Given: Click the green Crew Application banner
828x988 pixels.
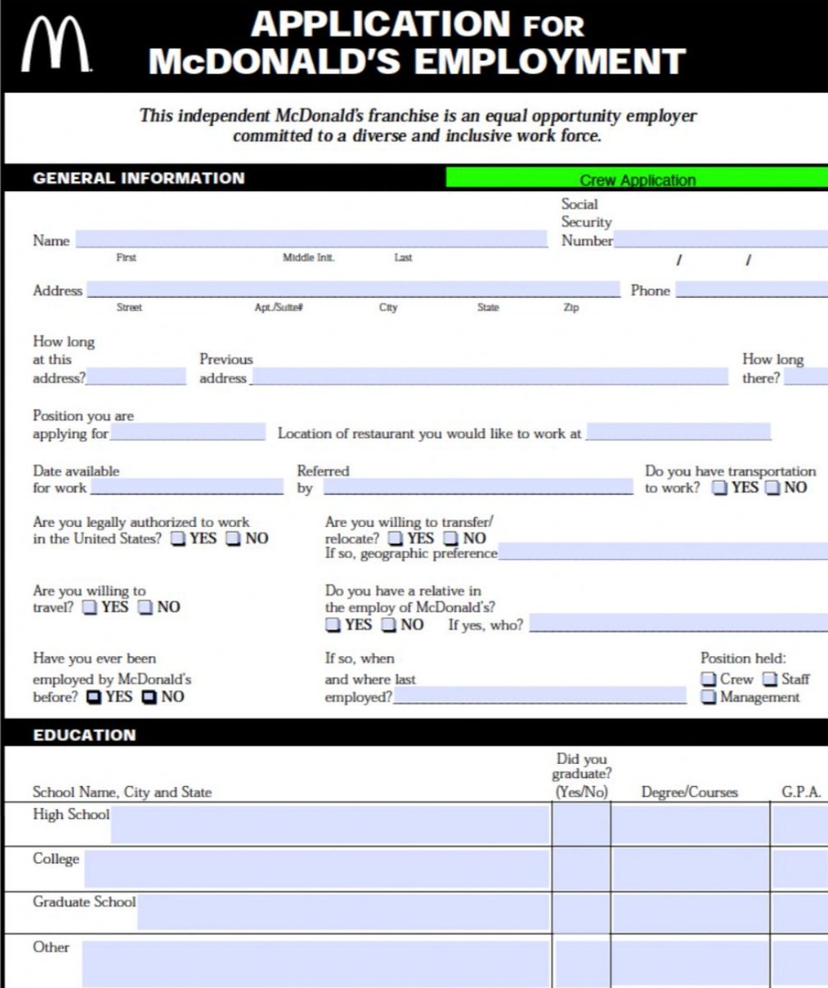Looking at the screenshot, I should point(637,179).
